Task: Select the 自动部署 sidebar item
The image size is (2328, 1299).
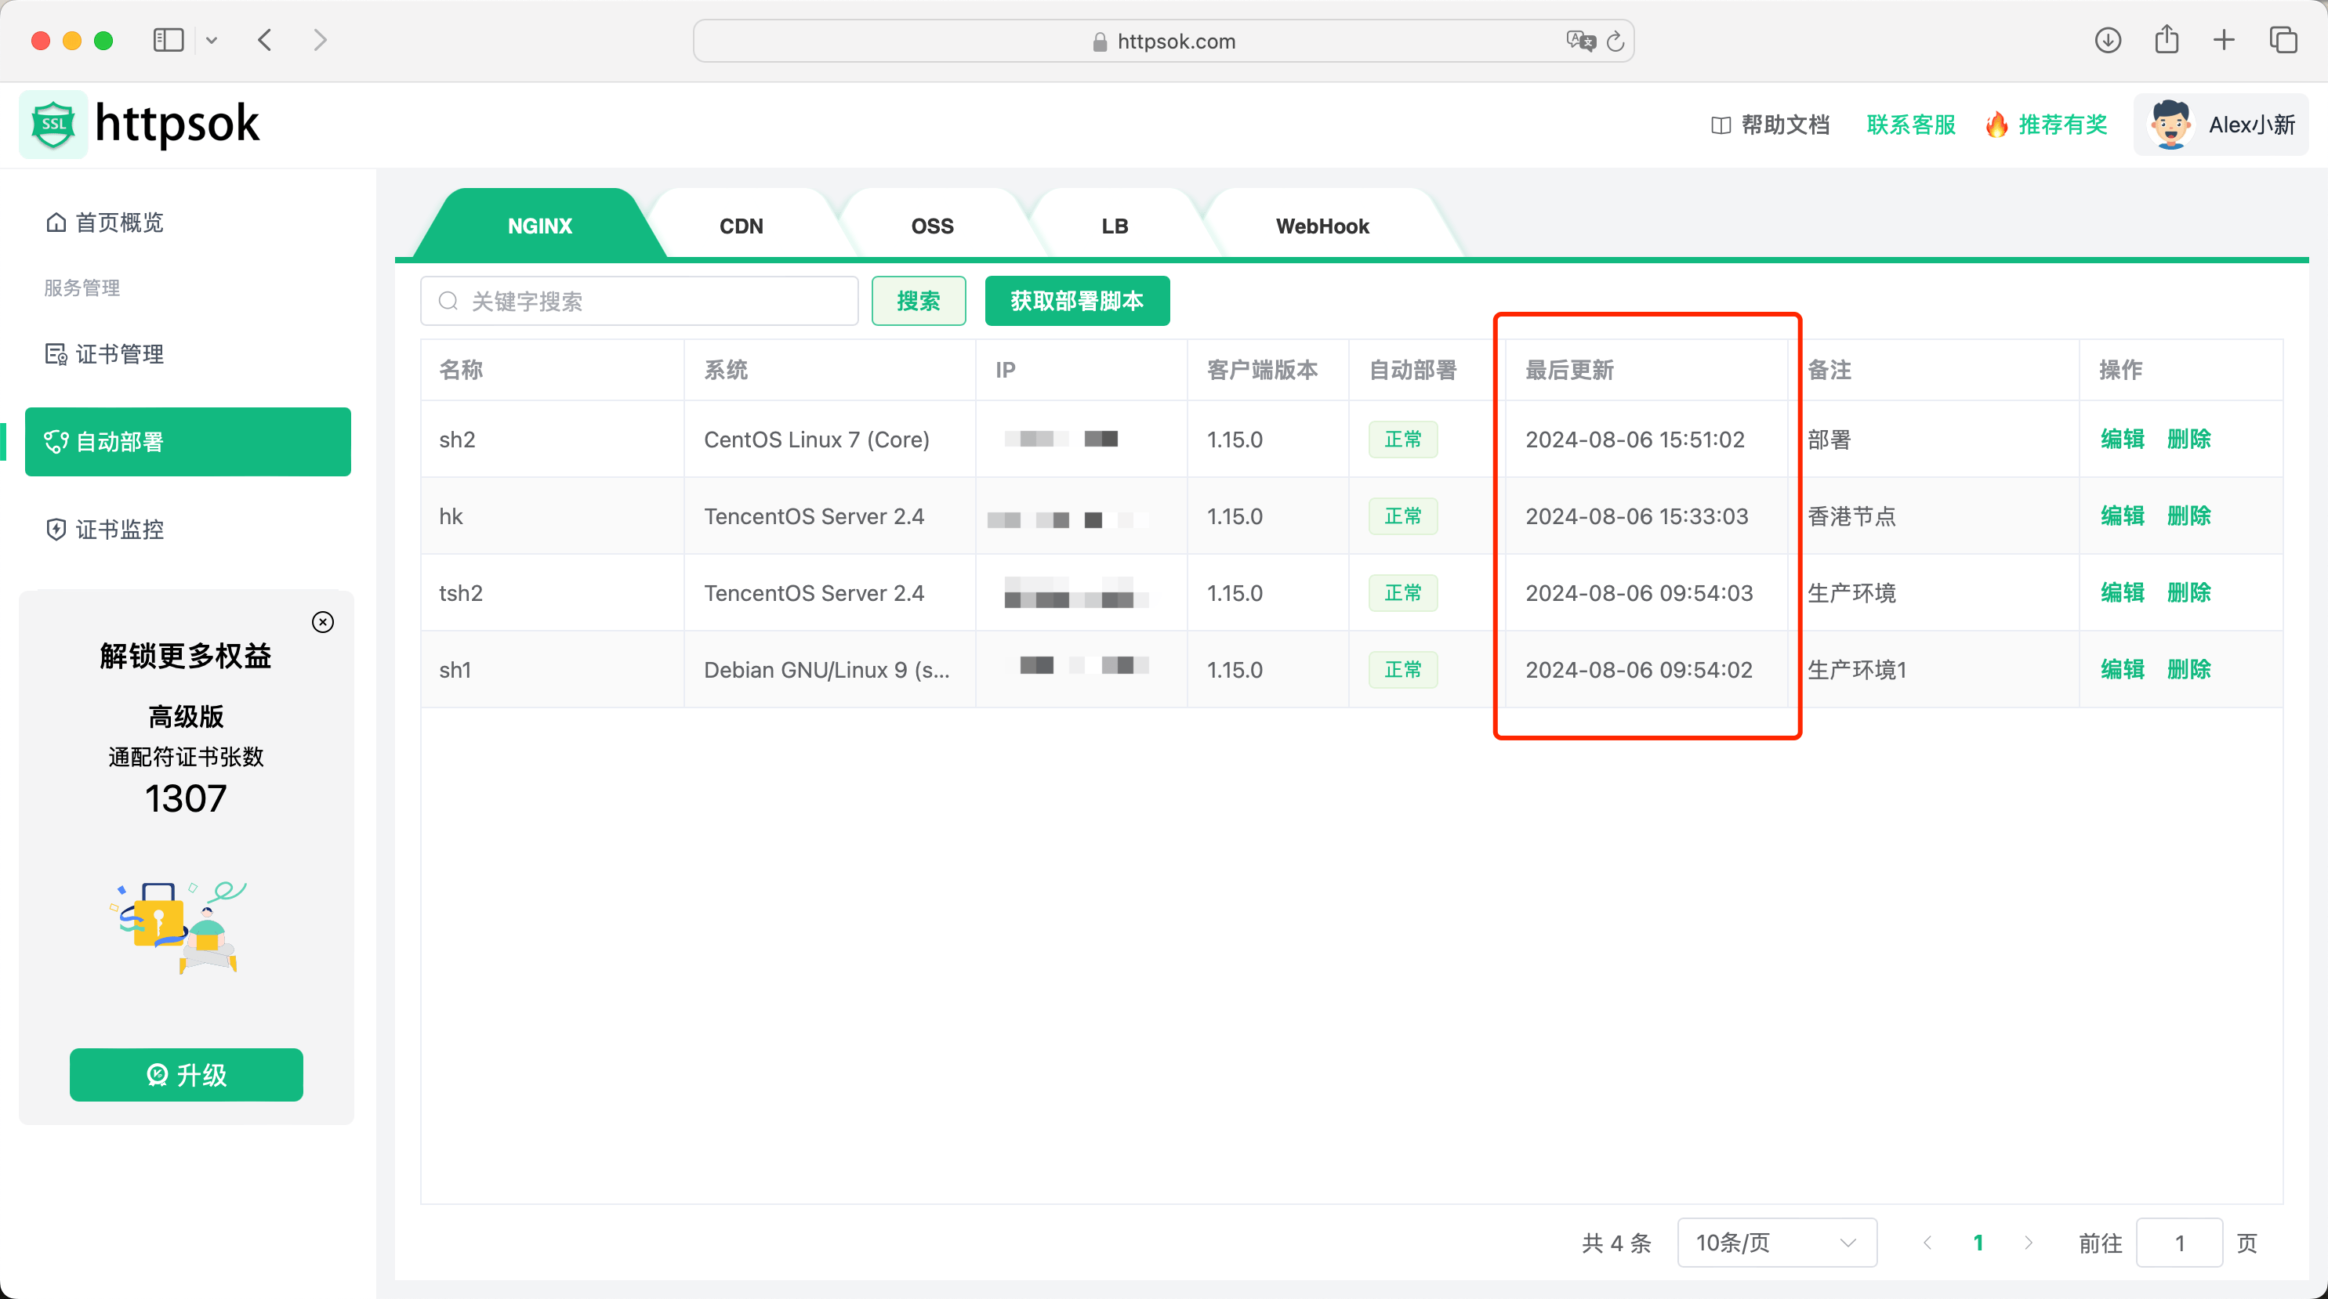Action: click(118, 442)
